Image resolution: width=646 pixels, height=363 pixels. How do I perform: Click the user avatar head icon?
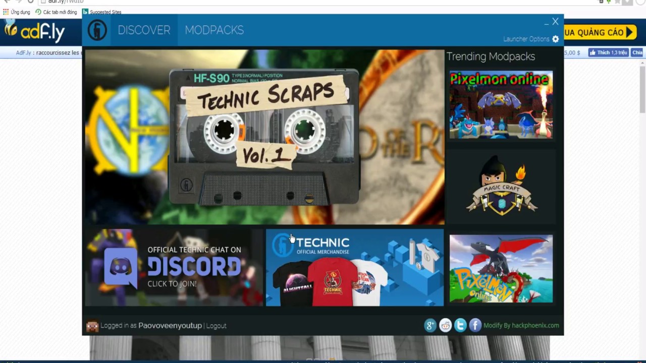tap(92, 326)
